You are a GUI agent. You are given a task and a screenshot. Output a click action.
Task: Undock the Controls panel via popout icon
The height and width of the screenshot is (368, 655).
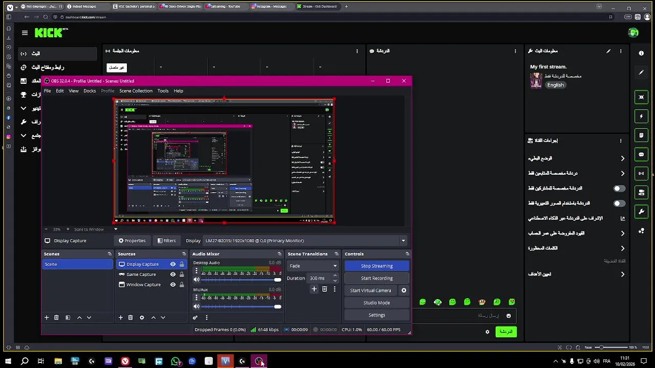click(407, 254)
